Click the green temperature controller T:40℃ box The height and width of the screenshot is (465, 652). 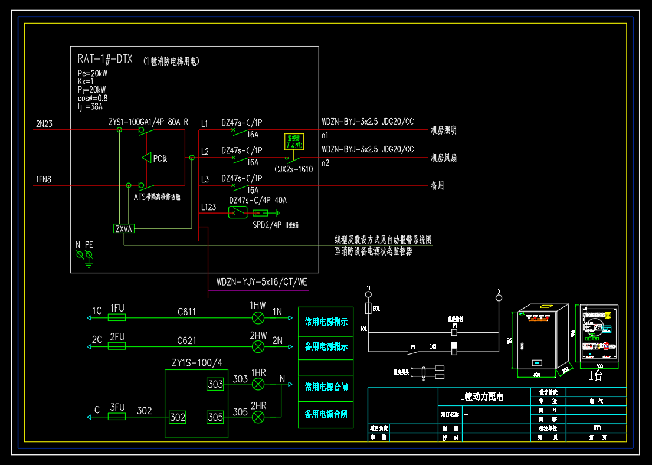(x=294, y=142)
